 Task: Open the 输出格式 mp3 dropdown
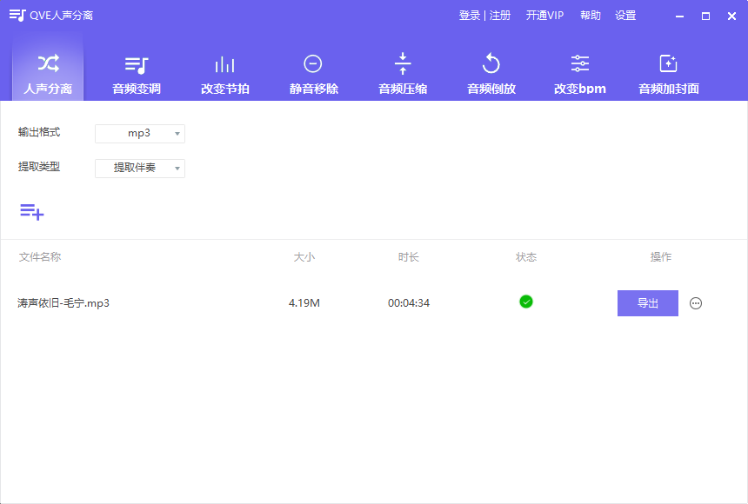click(x=139, y=132)
